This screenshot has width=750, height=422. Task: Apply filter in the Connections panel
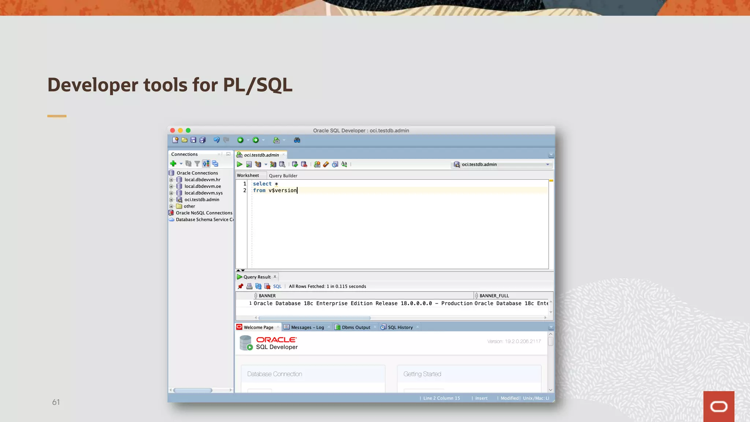click(x=197, y=163)
